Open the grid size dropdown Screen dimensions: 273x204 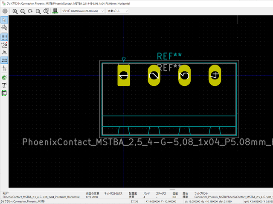(x=83, y=11)
